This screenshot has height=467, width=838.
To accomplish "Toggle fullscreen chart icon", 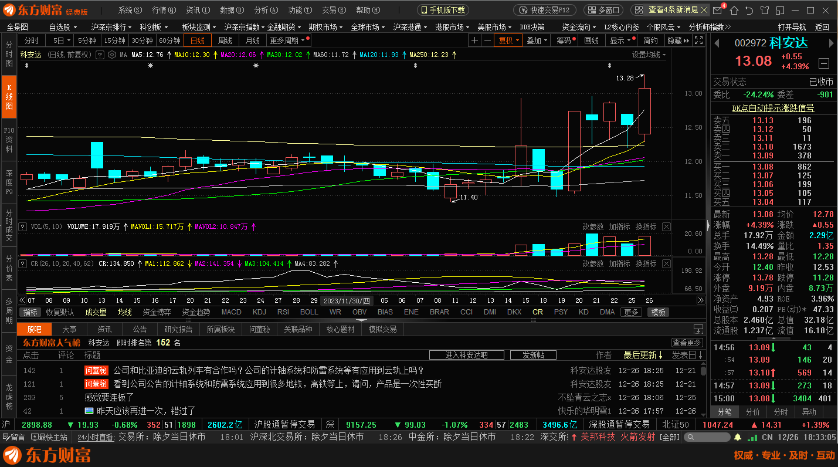I will pyautogui.click(x=698, y=40).
